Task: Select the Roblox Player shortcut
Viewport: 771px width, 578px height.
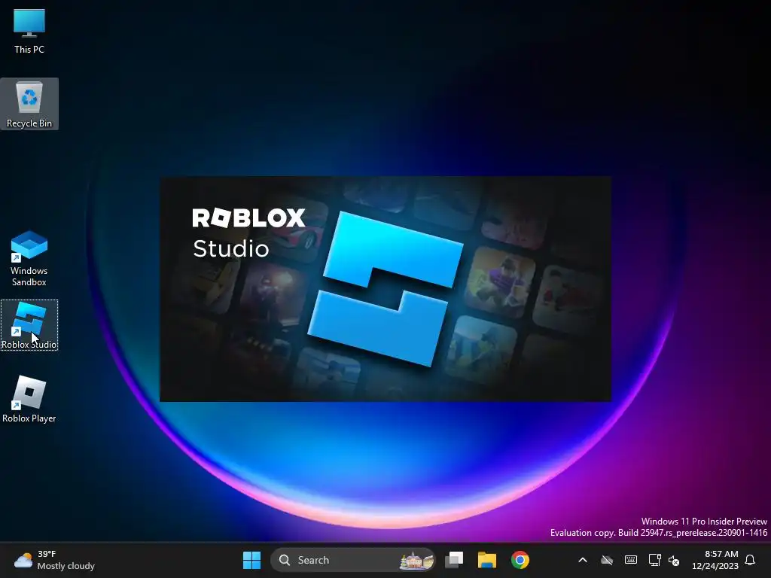Action: coord(29,399)
